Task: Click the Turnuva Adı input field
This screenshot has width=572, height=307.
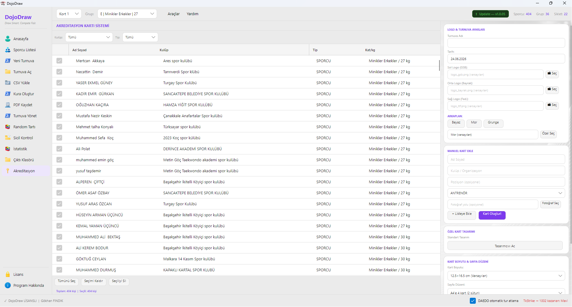Action: [506, 43]
